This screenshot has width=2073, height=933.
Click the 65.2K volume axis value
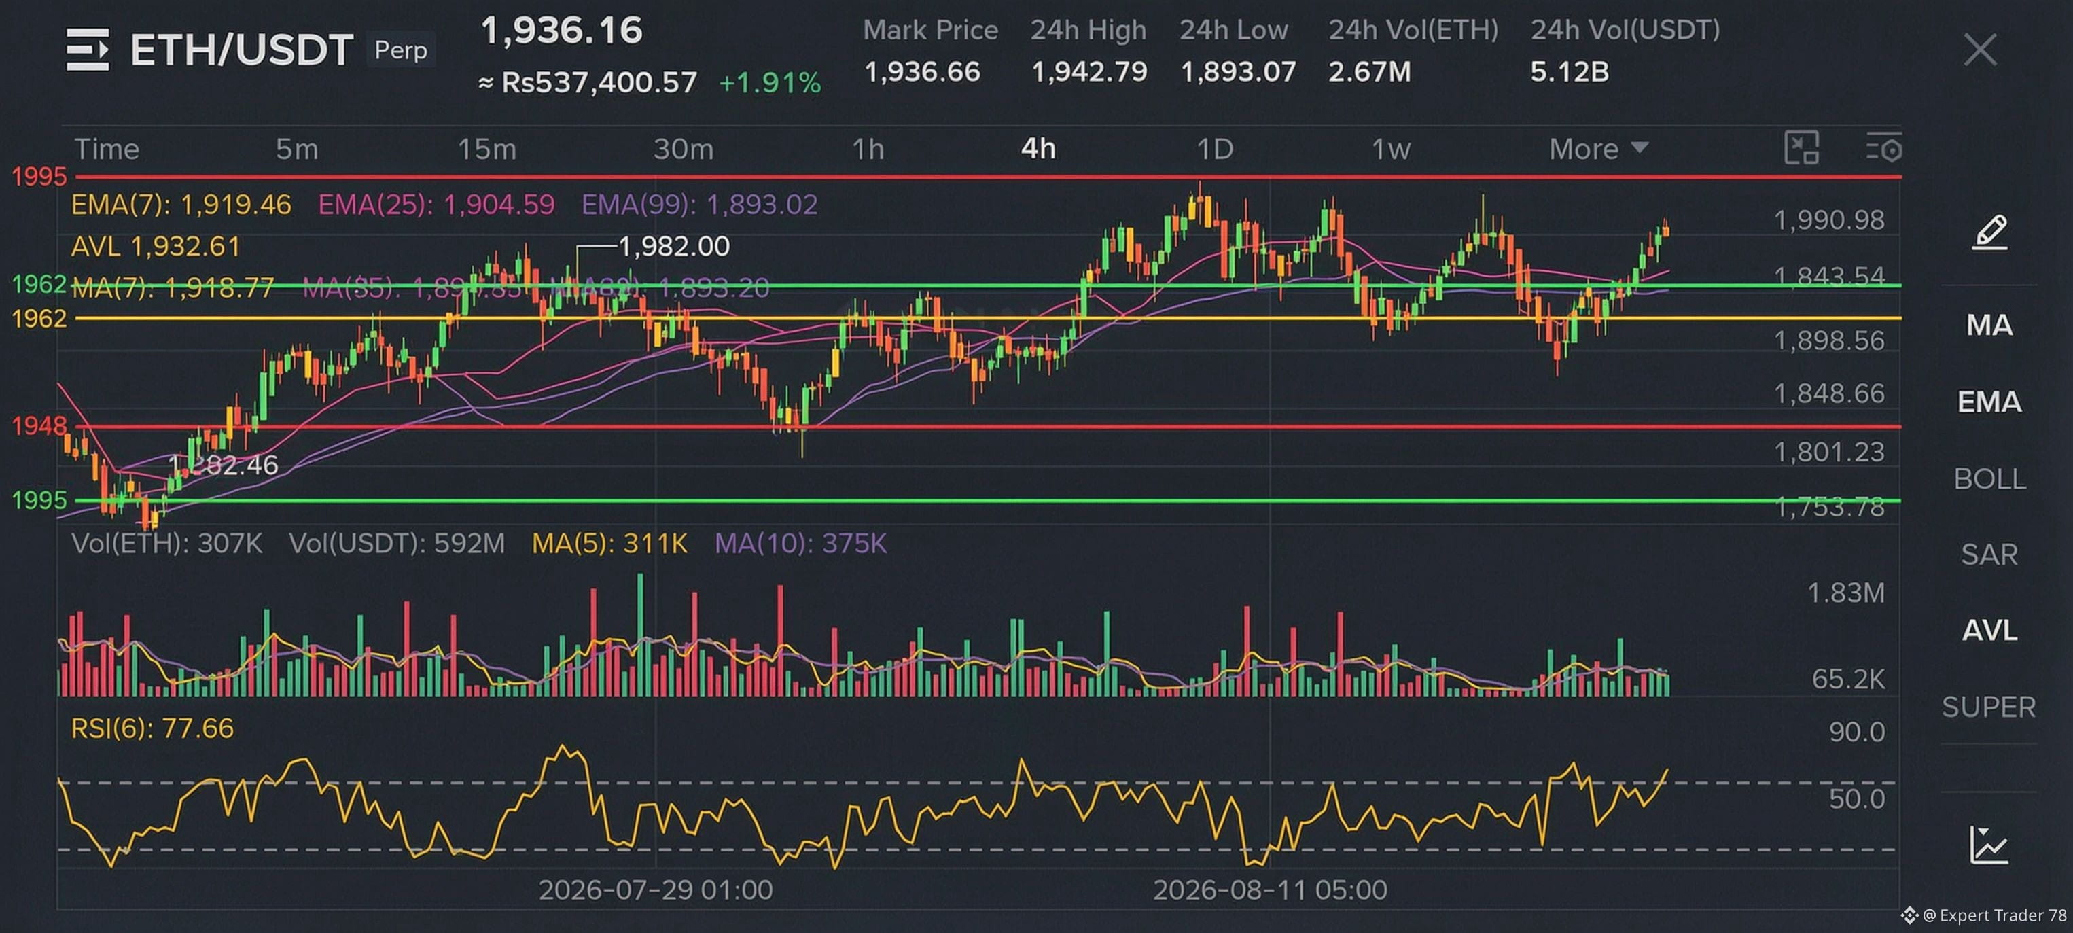[x=1847, y=680]
